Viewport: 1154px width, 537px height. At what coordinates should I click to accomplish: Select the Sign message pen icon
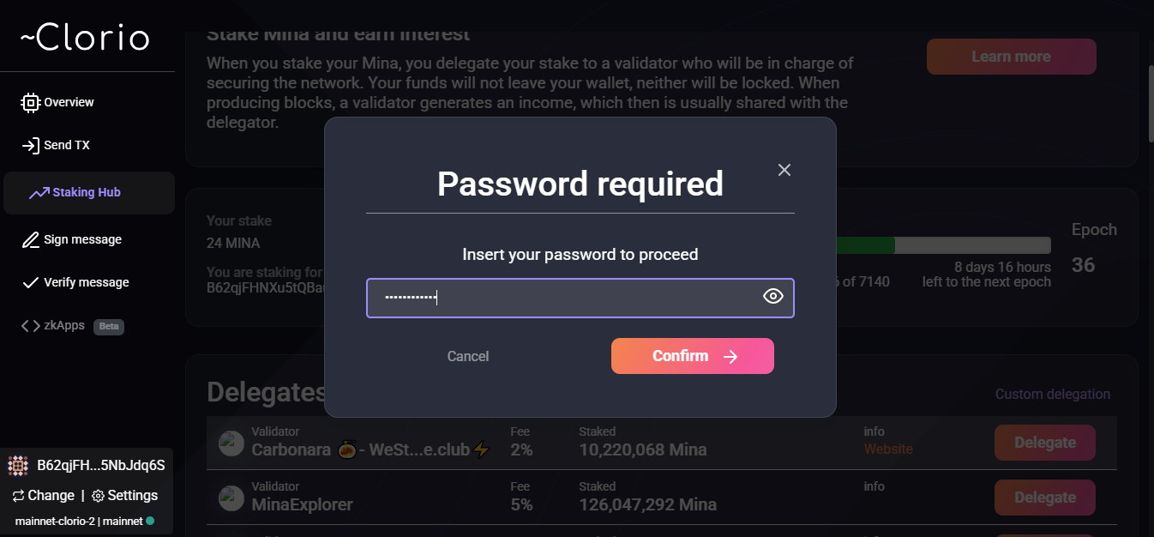pos(30,239)
